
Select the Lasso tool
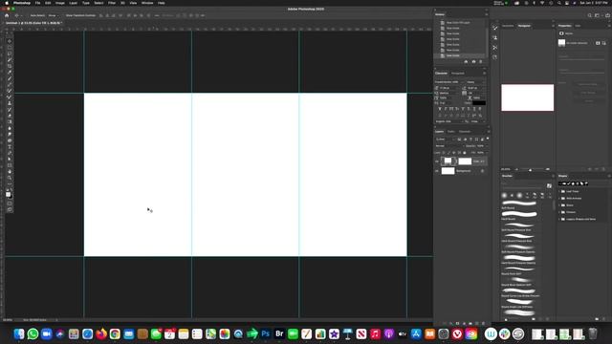coord(10,54)
